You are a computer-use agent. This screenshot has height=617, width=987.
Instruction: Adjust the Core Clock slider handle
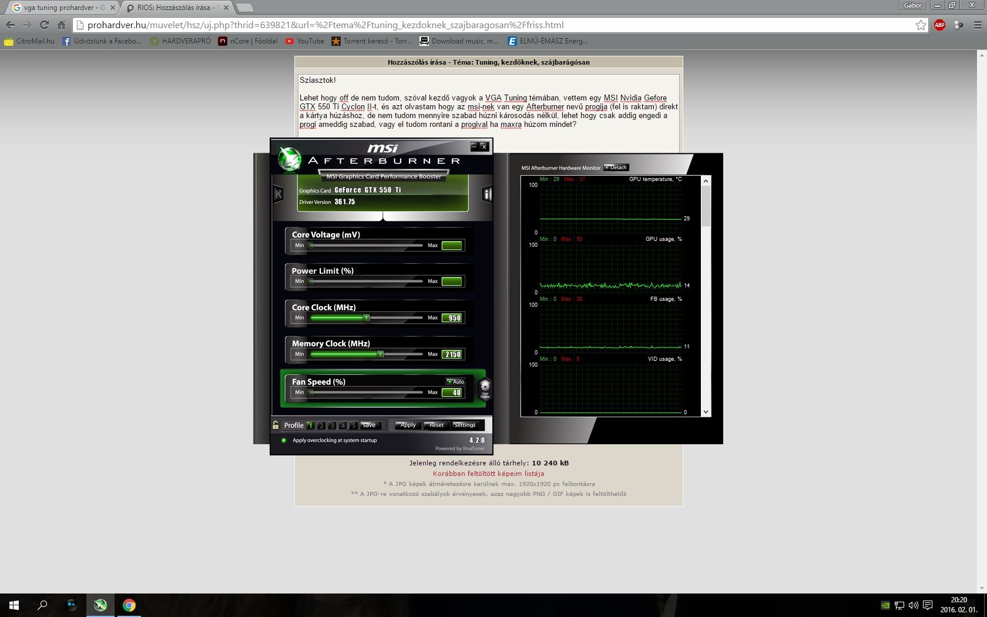(x=367, y=318)
